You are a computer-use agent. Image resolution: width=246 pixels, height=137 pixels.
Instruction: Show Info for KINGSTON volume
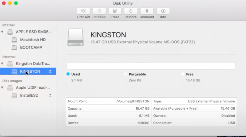[x=163, y=11]
